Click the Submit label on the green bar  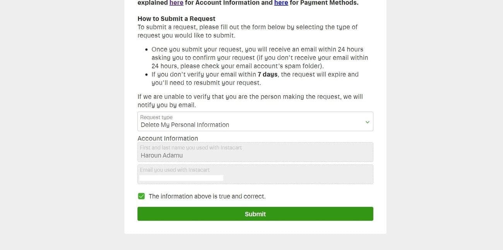pyautogui.click(x=255, y=213)
